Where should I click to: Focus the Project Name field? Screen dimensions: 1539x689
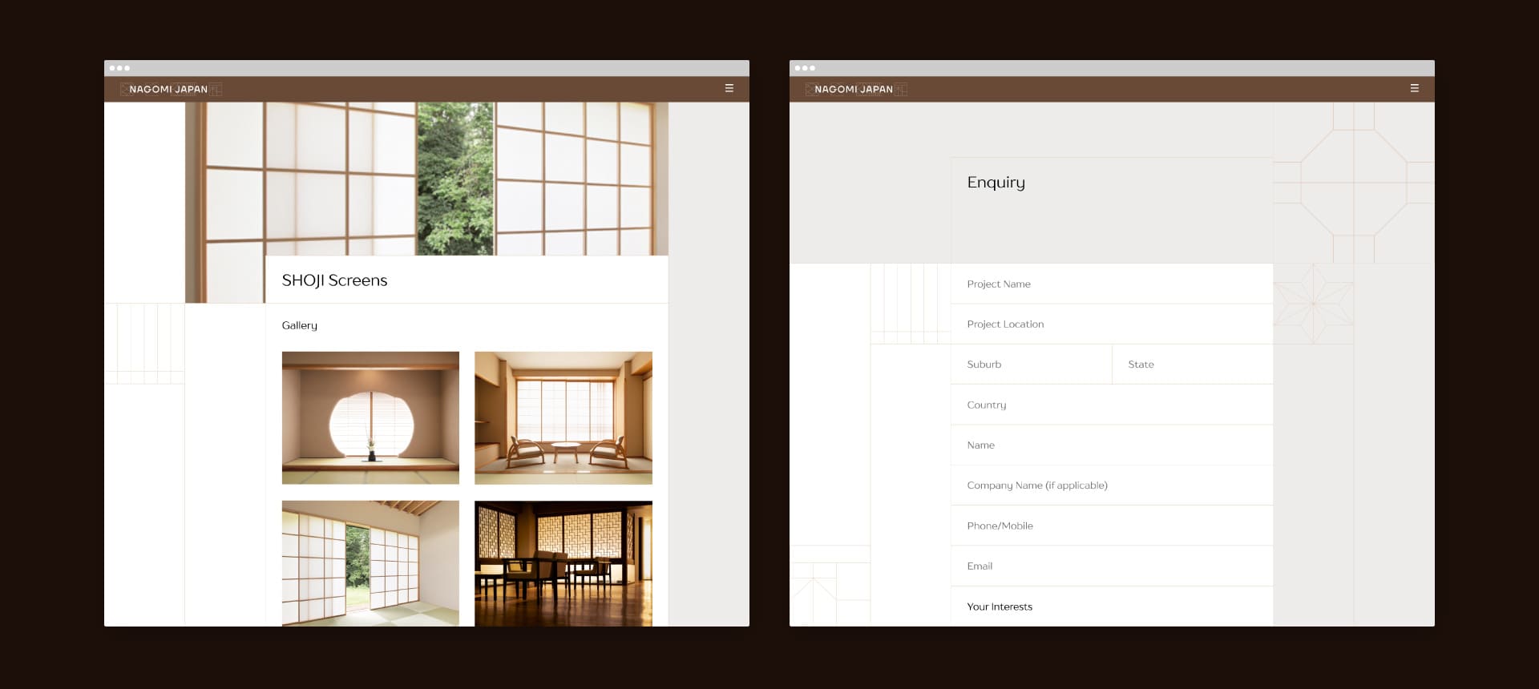(1111, 284)
